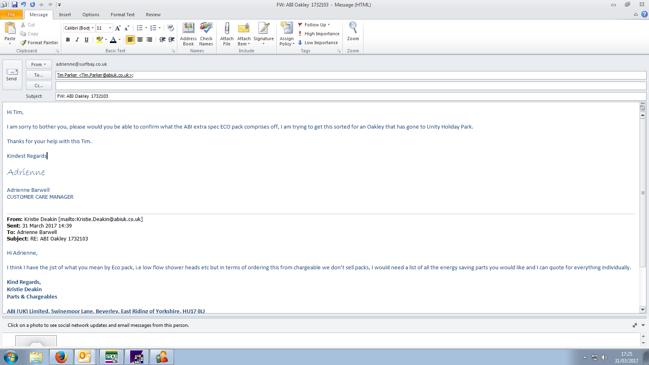Toggle Italic formatting
The width and height of the screenshot is (649, 365).
click(77, 39)
